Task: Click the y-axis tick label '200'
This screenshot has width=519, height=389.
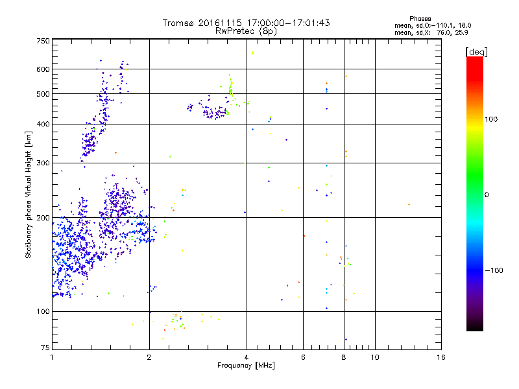Action: 43,218
